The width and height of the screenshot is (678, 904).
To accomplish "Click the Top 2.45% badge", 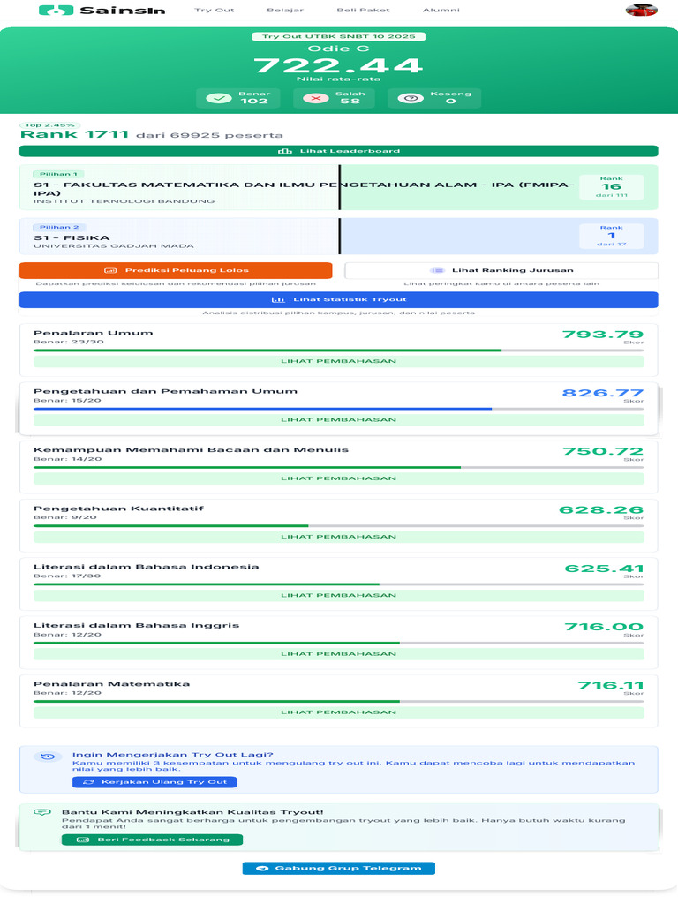I will pyautogui.click(x=49, y=125).
